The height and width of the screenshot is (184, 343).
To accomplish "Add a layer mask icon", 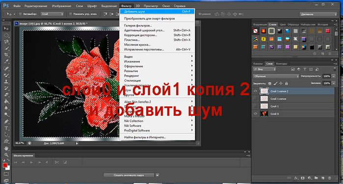I will coord(303,178).
